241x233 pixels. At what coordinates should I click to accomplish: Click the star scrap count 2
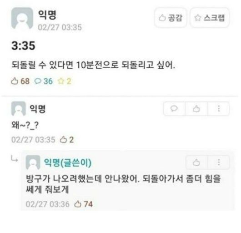pos(64,81)
